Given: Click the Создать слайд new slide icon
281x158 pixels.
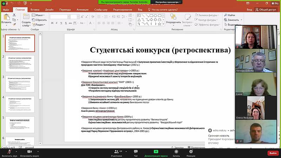Looking at the screenshot, I should pos(26,17).
